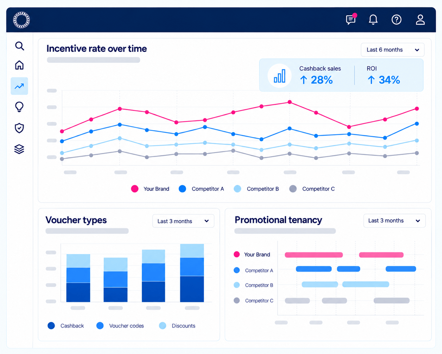Image resolution: width=442 pixels, height=354 pixels.
Task: Open Voucher types Last 3 months dropdown
Action: tap(183, 221)
